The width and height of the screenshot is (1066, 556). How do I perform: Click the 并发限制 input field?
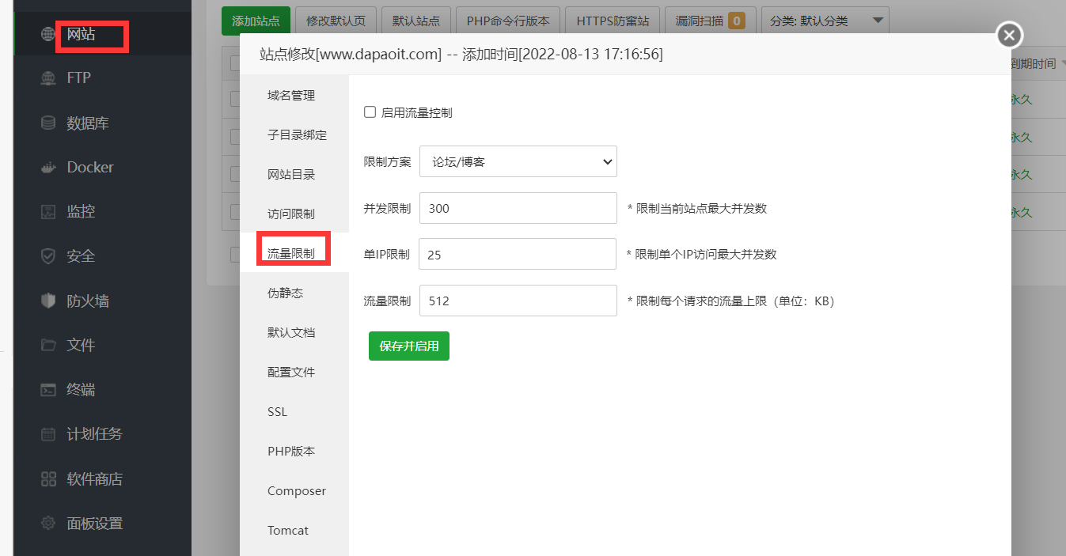pos(518,208)
